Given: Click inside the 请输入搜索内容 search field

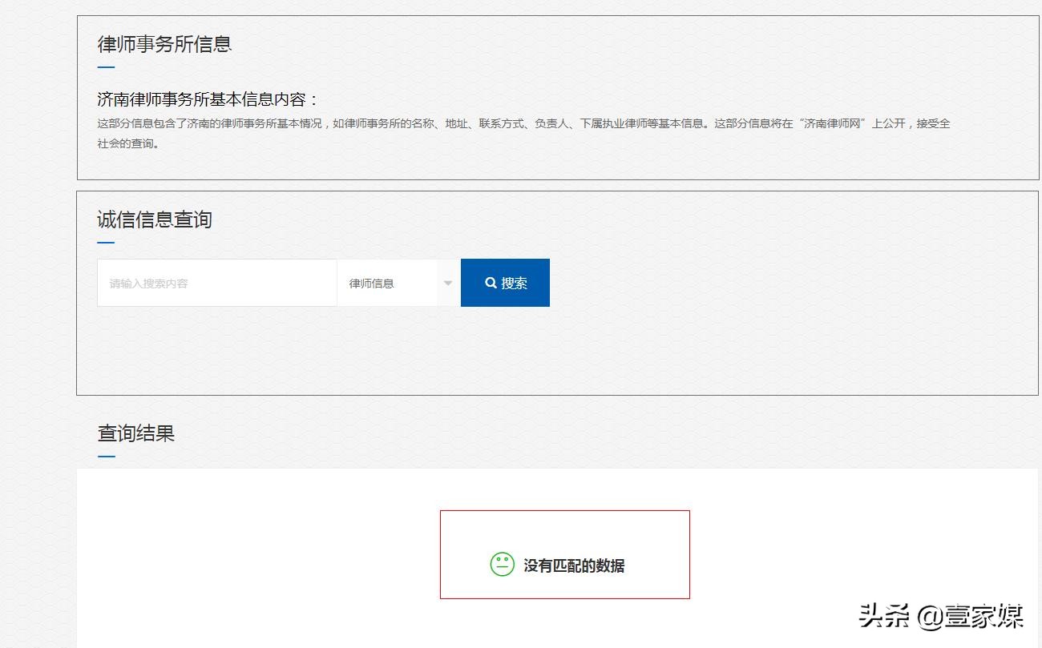Looking at the screenshot, I should (216, 282).
